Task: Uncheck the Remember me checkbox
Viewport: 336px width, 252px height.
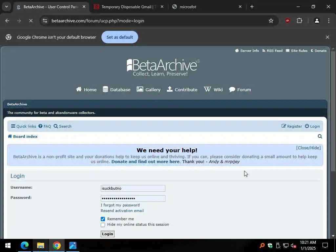Action: click(103, 219)
